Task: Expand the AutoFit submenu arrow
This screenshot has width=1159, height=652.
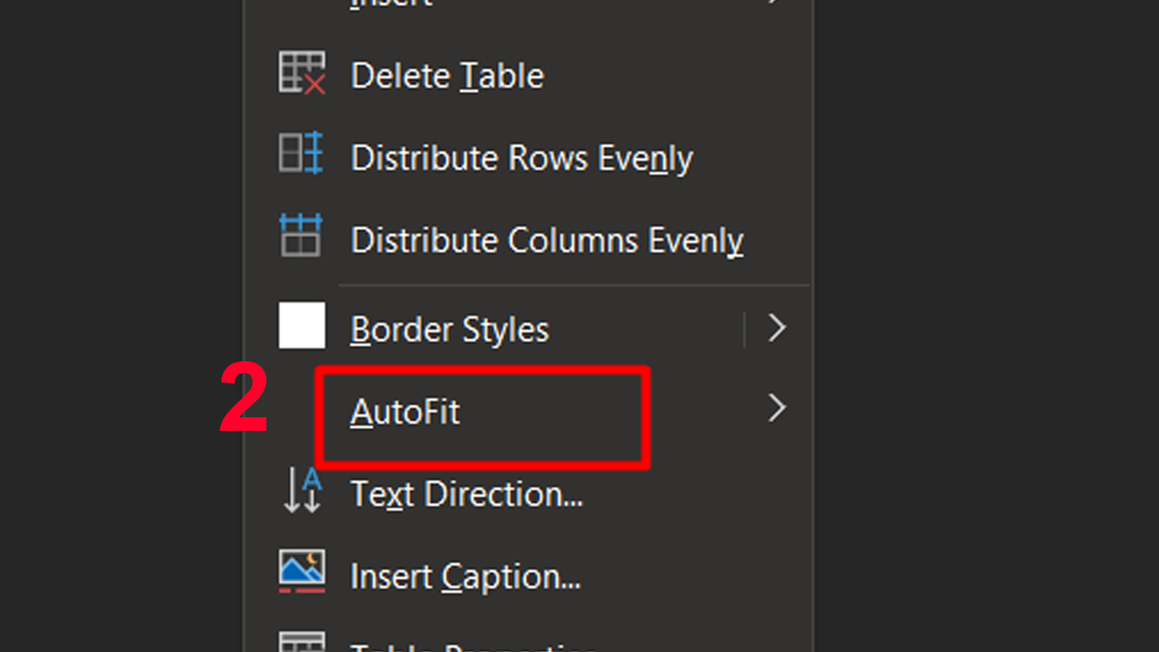Action: (x=777, y=410)
